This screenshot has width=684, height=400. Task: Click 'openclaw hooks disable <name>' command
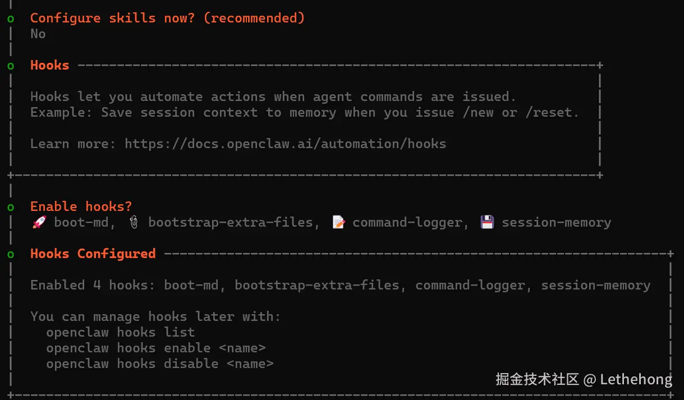tap(159, 364)
